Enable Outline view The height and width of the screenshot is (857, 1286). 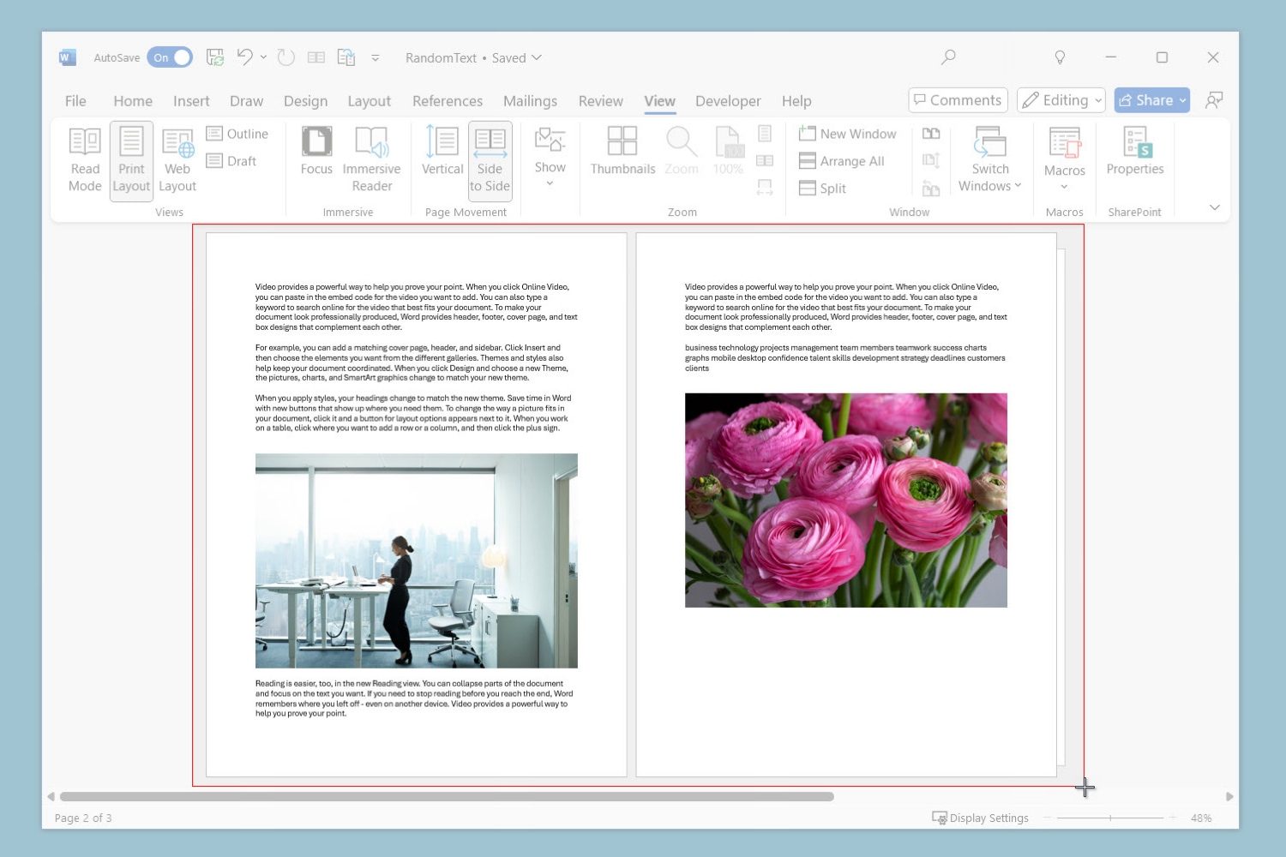[x=237, y=134]
